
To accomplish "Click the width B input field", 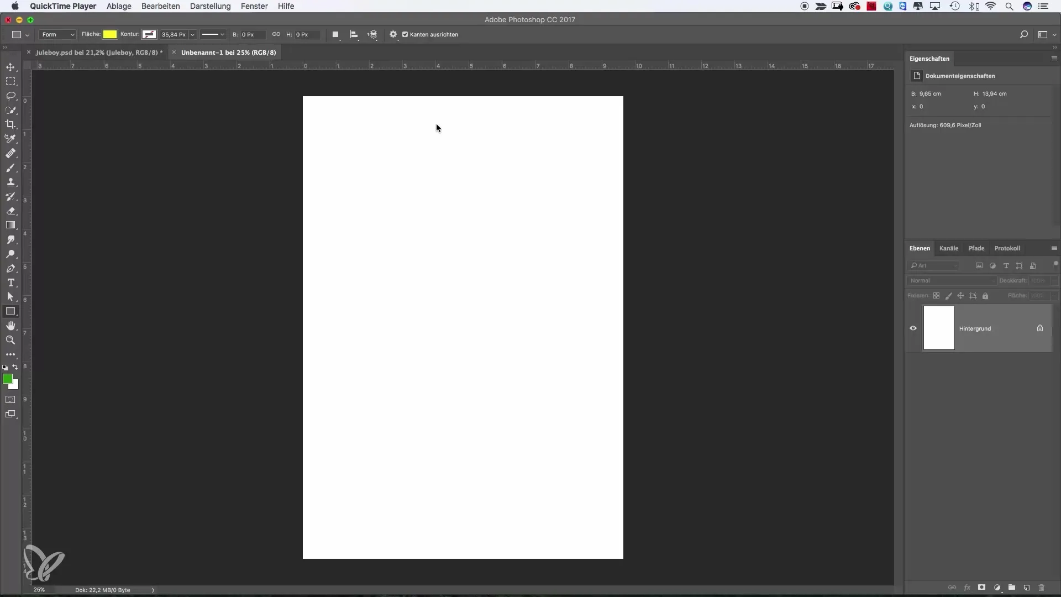I will click(x=253, y=34).
